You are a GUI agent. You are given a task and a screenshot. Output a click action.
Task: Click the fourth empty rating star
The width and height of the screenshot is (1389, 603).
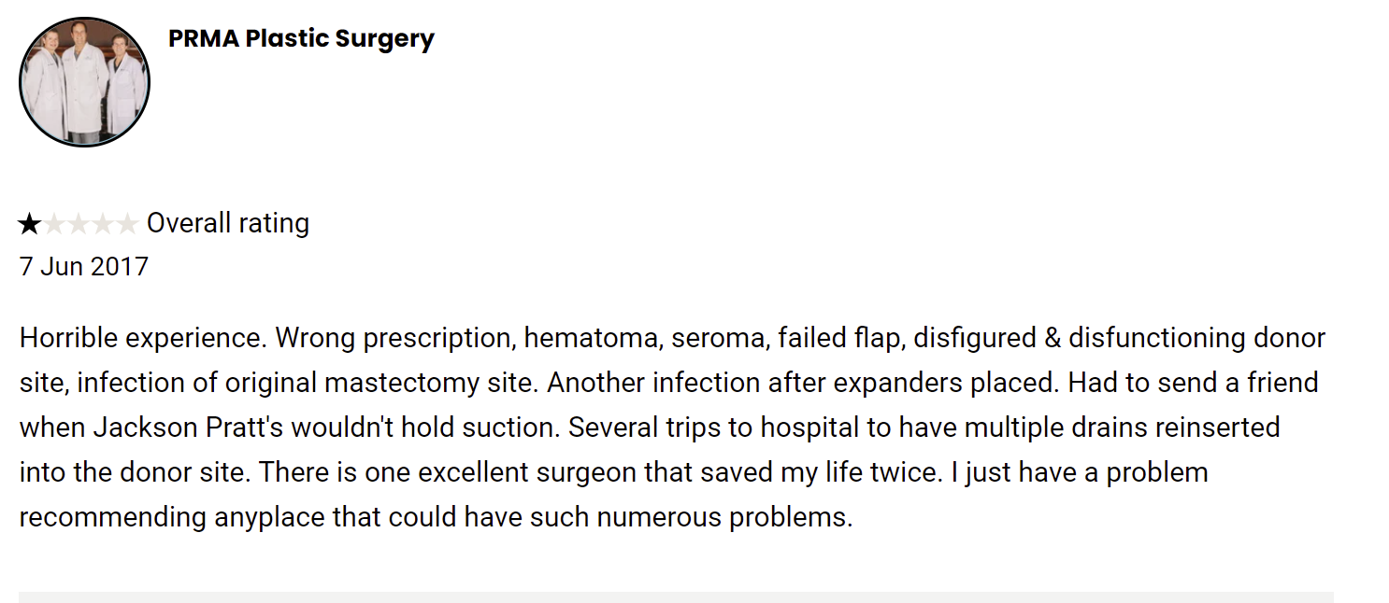coord(103,224)
